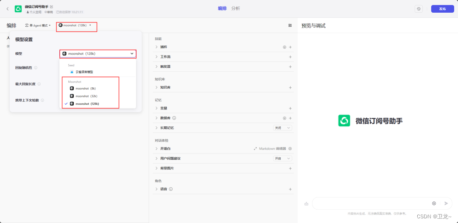Image resolution: width=458 pixels, height=223 pixels.
Task: Click info icon next to 语音
Action: coord(171,189)
